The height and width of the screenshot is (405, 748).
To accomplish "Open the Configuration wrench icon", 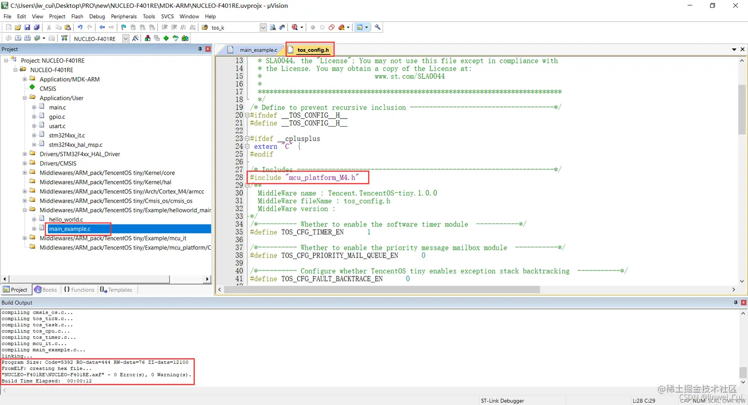I will pos(377,27).
